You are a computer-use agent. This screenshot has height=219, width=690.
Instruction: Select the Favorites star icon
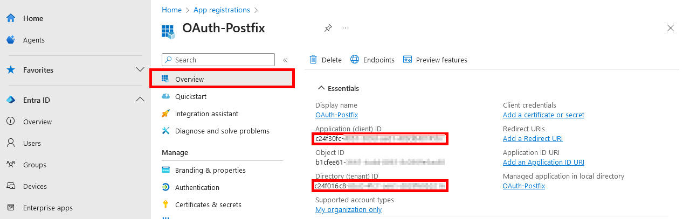10,70
